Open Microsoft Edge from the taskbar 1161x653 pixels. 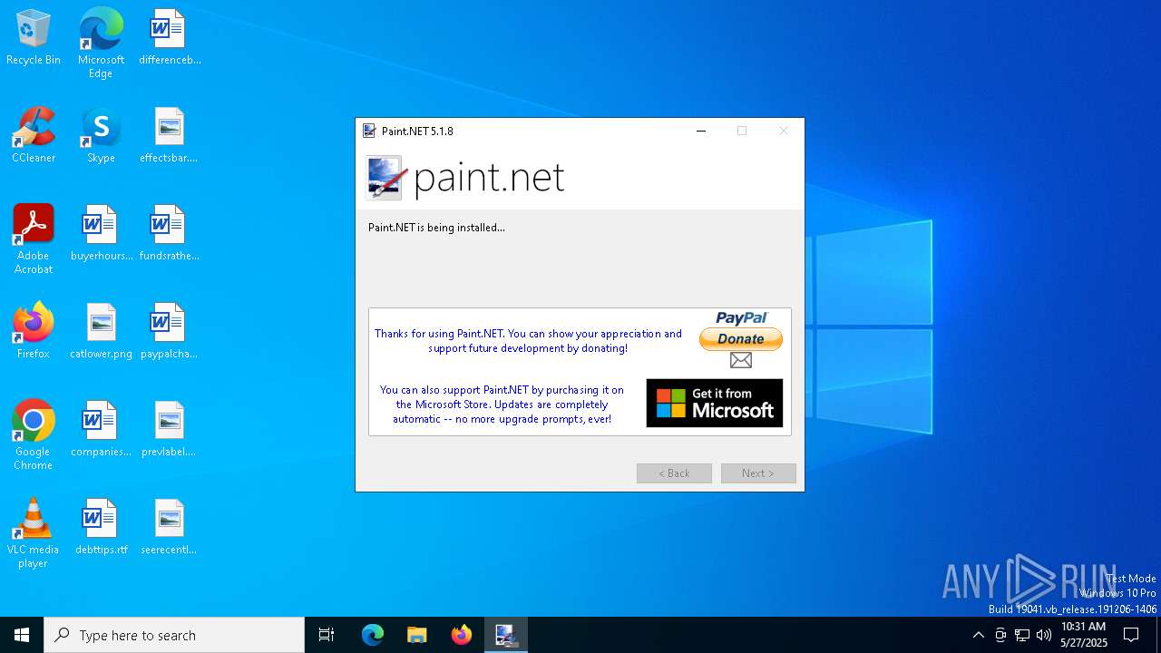point(373,635)
